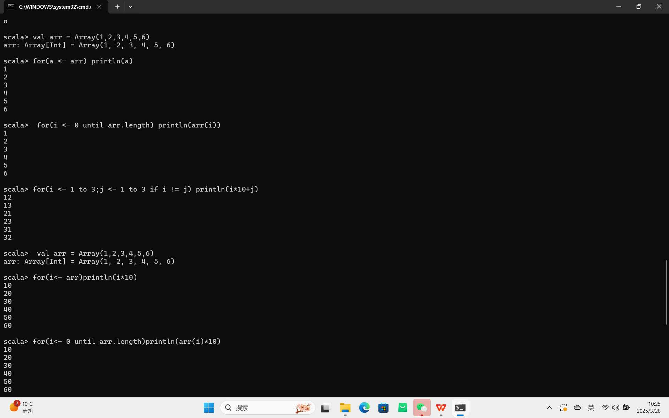Open a new terminal tab

(117, 7)
